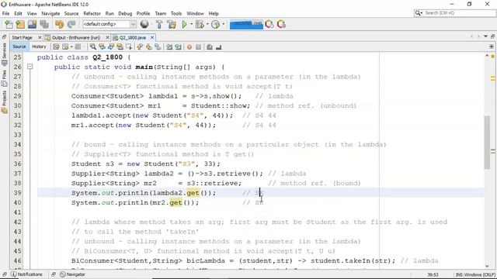The width and height of the screenshot is (497, 279).
Task: Click the New File toolbar icon
Action: (9, 24)
